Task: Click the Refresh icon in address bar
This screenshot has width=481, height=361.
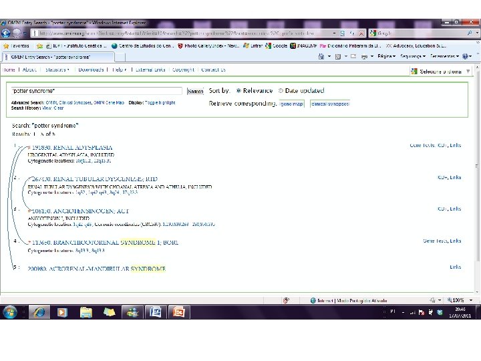Action: click(352, 33)
